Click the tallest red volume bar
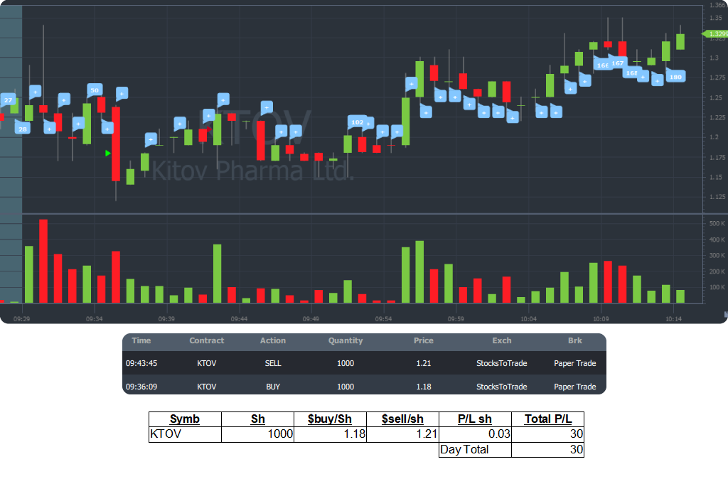 point(43,262)
